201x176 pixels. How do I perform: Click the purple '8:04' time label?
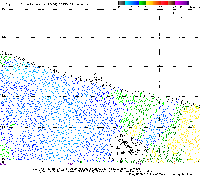coord(3,164)
